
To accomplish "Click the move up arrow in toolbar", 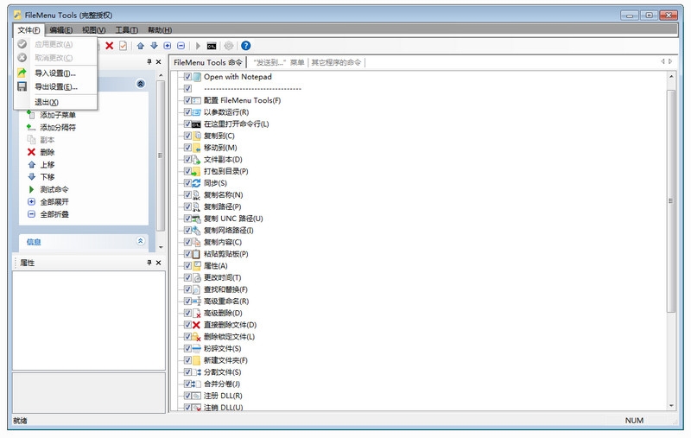I will click(141, 46).
